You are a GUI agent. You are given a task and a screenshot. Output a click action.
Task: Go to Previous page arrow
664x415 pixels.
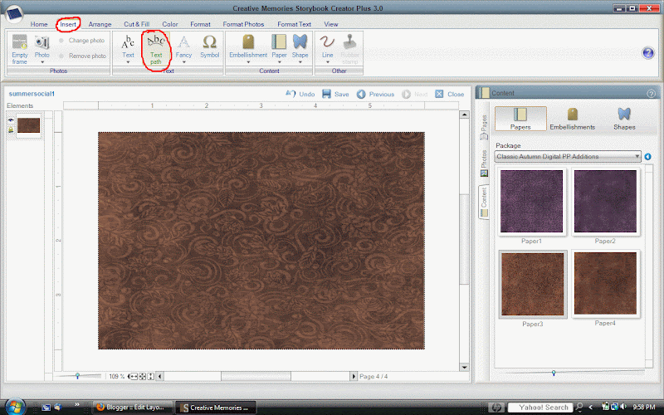361,95
